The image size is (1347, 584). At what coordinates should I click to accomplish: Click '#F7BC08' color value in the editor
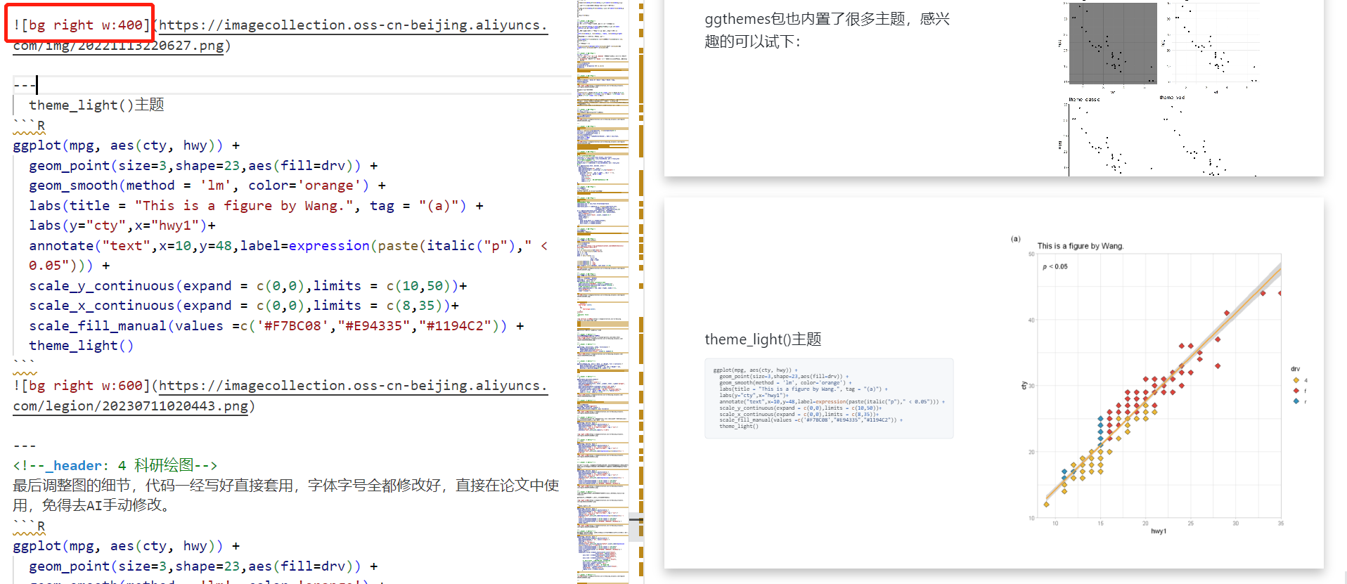click(x=292, y=326)
